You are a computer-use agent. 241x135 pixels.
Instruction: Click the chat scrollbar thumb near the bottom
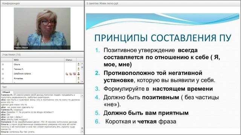pyautogui.click(x=82, y=128)
